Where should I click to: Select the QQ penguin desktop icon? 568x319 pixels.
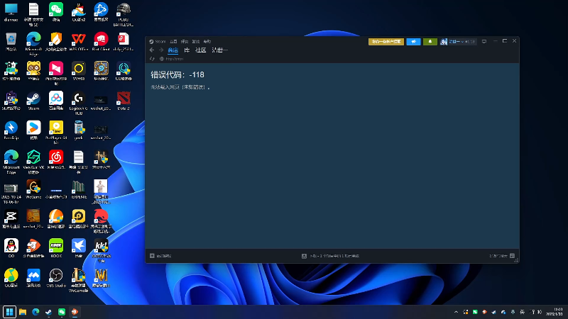[11, 249]
